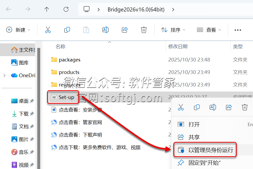253x169 pixels.
Task: Copy using the toolbar copy icon
Action: (x=67, y=30)
